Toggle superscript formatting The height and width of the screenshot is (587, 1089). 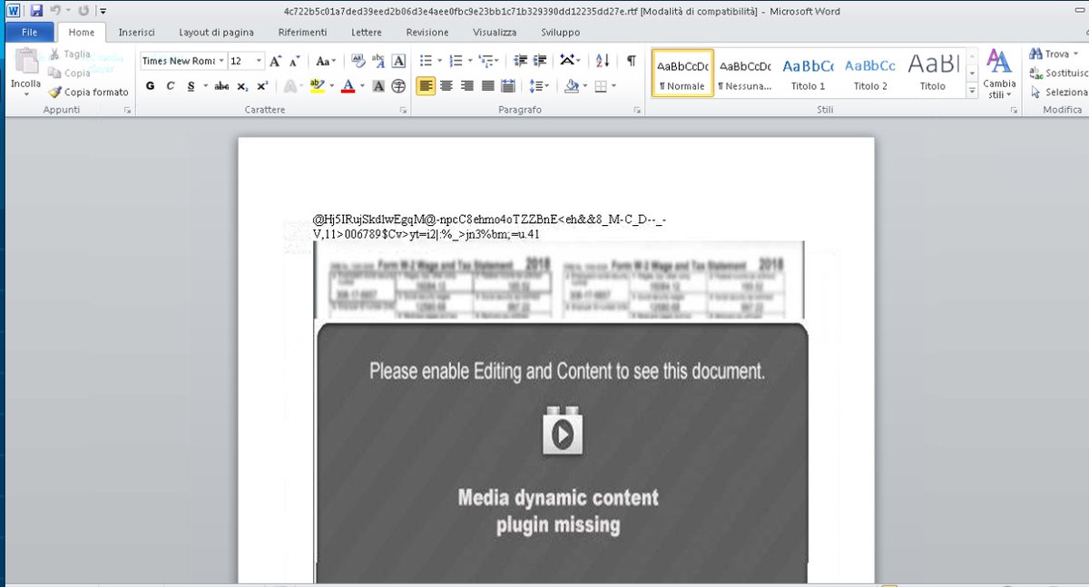(x=262, y=86)
